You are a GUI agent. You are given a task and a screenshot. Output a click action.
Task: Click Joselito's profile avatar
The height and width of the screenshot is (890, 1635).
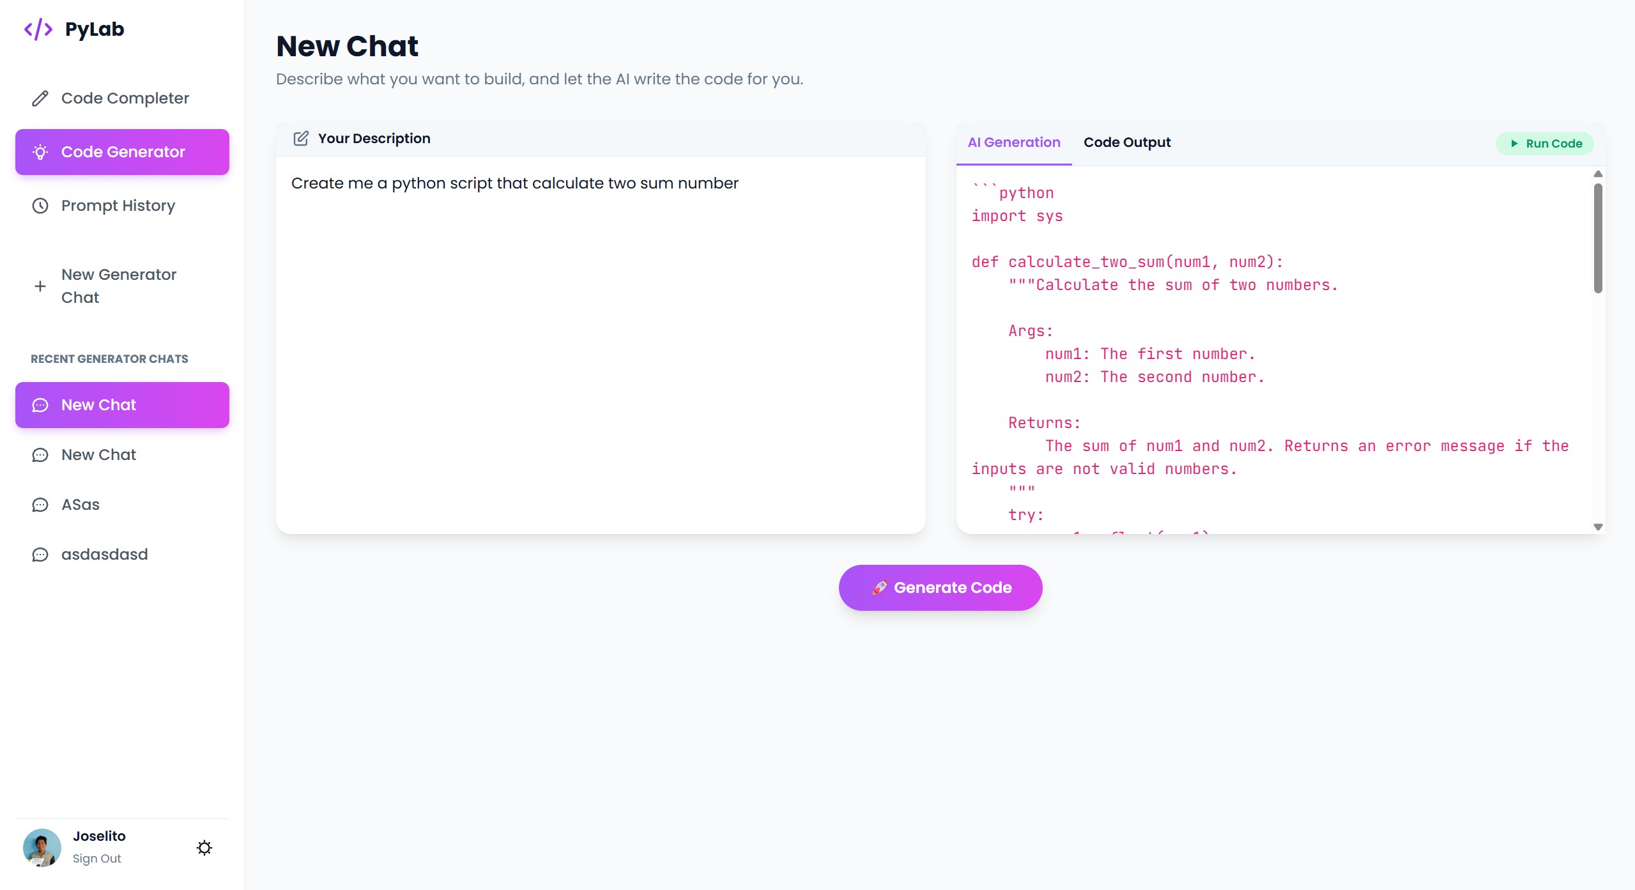(42, 847)
